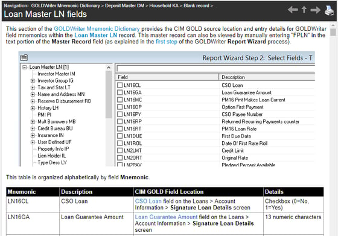Select the 'CSO Payee Number' description cell
Screen dimensions: 338x236
tap(242, 114)
